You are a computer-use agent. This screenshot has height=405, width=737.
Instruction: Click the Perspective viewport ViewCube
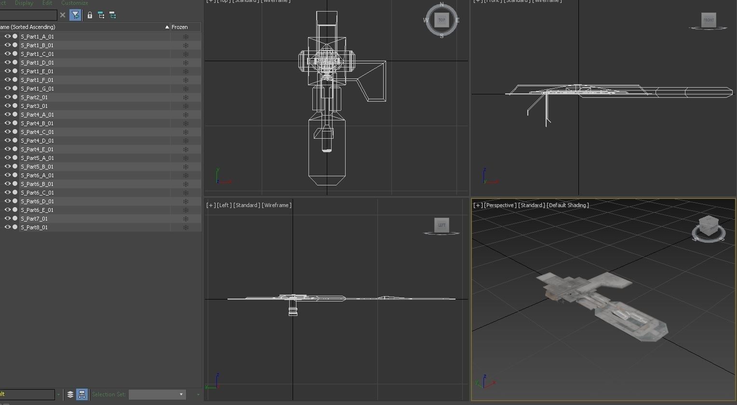pos(709,227)
